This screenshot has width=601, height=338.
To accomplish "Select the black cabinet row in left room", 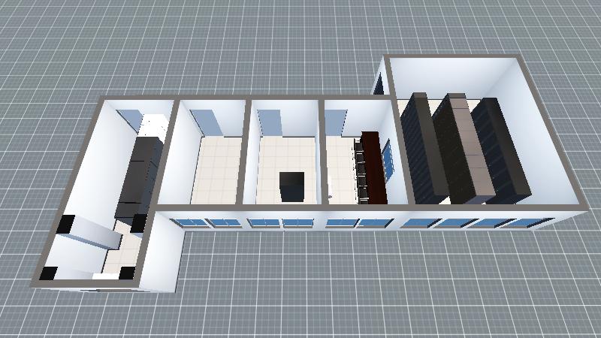I will [x=139, y=174].
